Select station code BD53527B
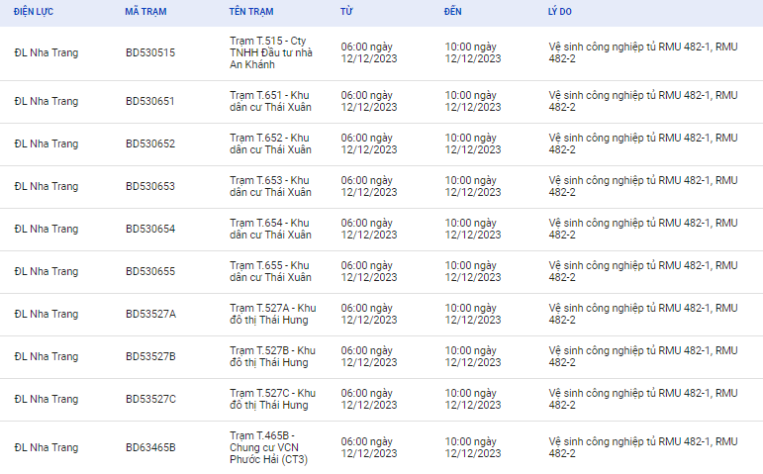This screenshot has width=763, height=474. [x=150, y=356]
